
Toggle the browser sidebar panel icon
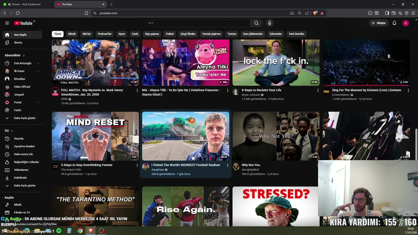click(x=387, y=13)
